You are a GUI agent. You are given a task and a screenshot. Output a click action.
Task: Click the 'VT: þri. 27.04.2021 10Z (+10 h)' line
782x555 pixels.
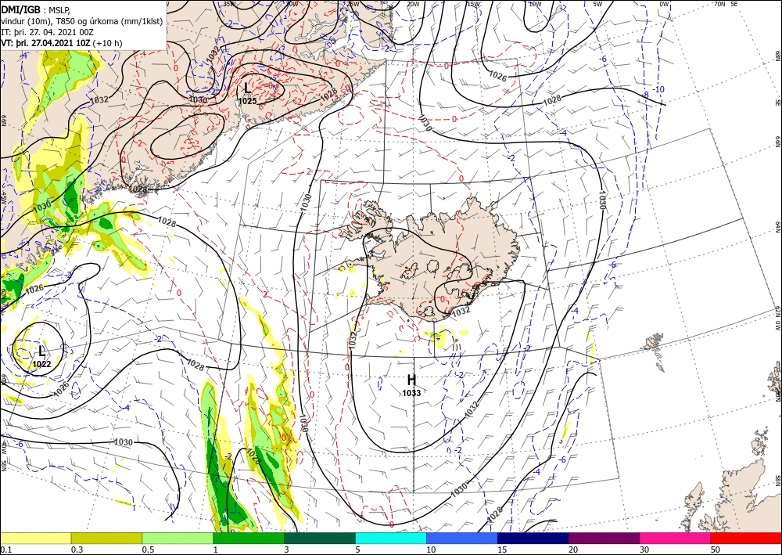click(x=61, y=42)
